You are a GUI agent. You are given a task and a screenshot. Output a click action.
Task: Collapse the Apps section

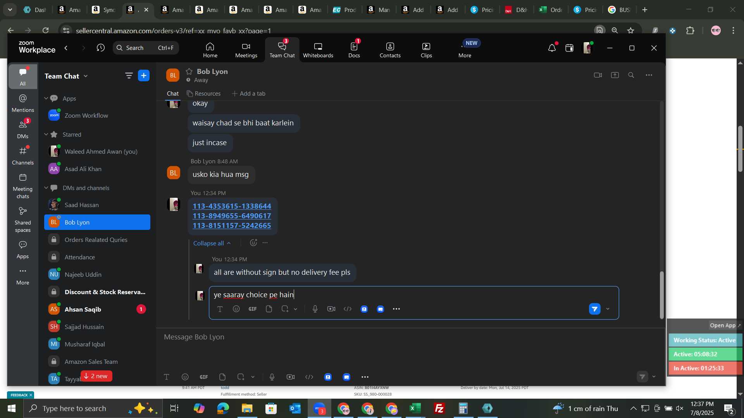click(x=46, y=98)
